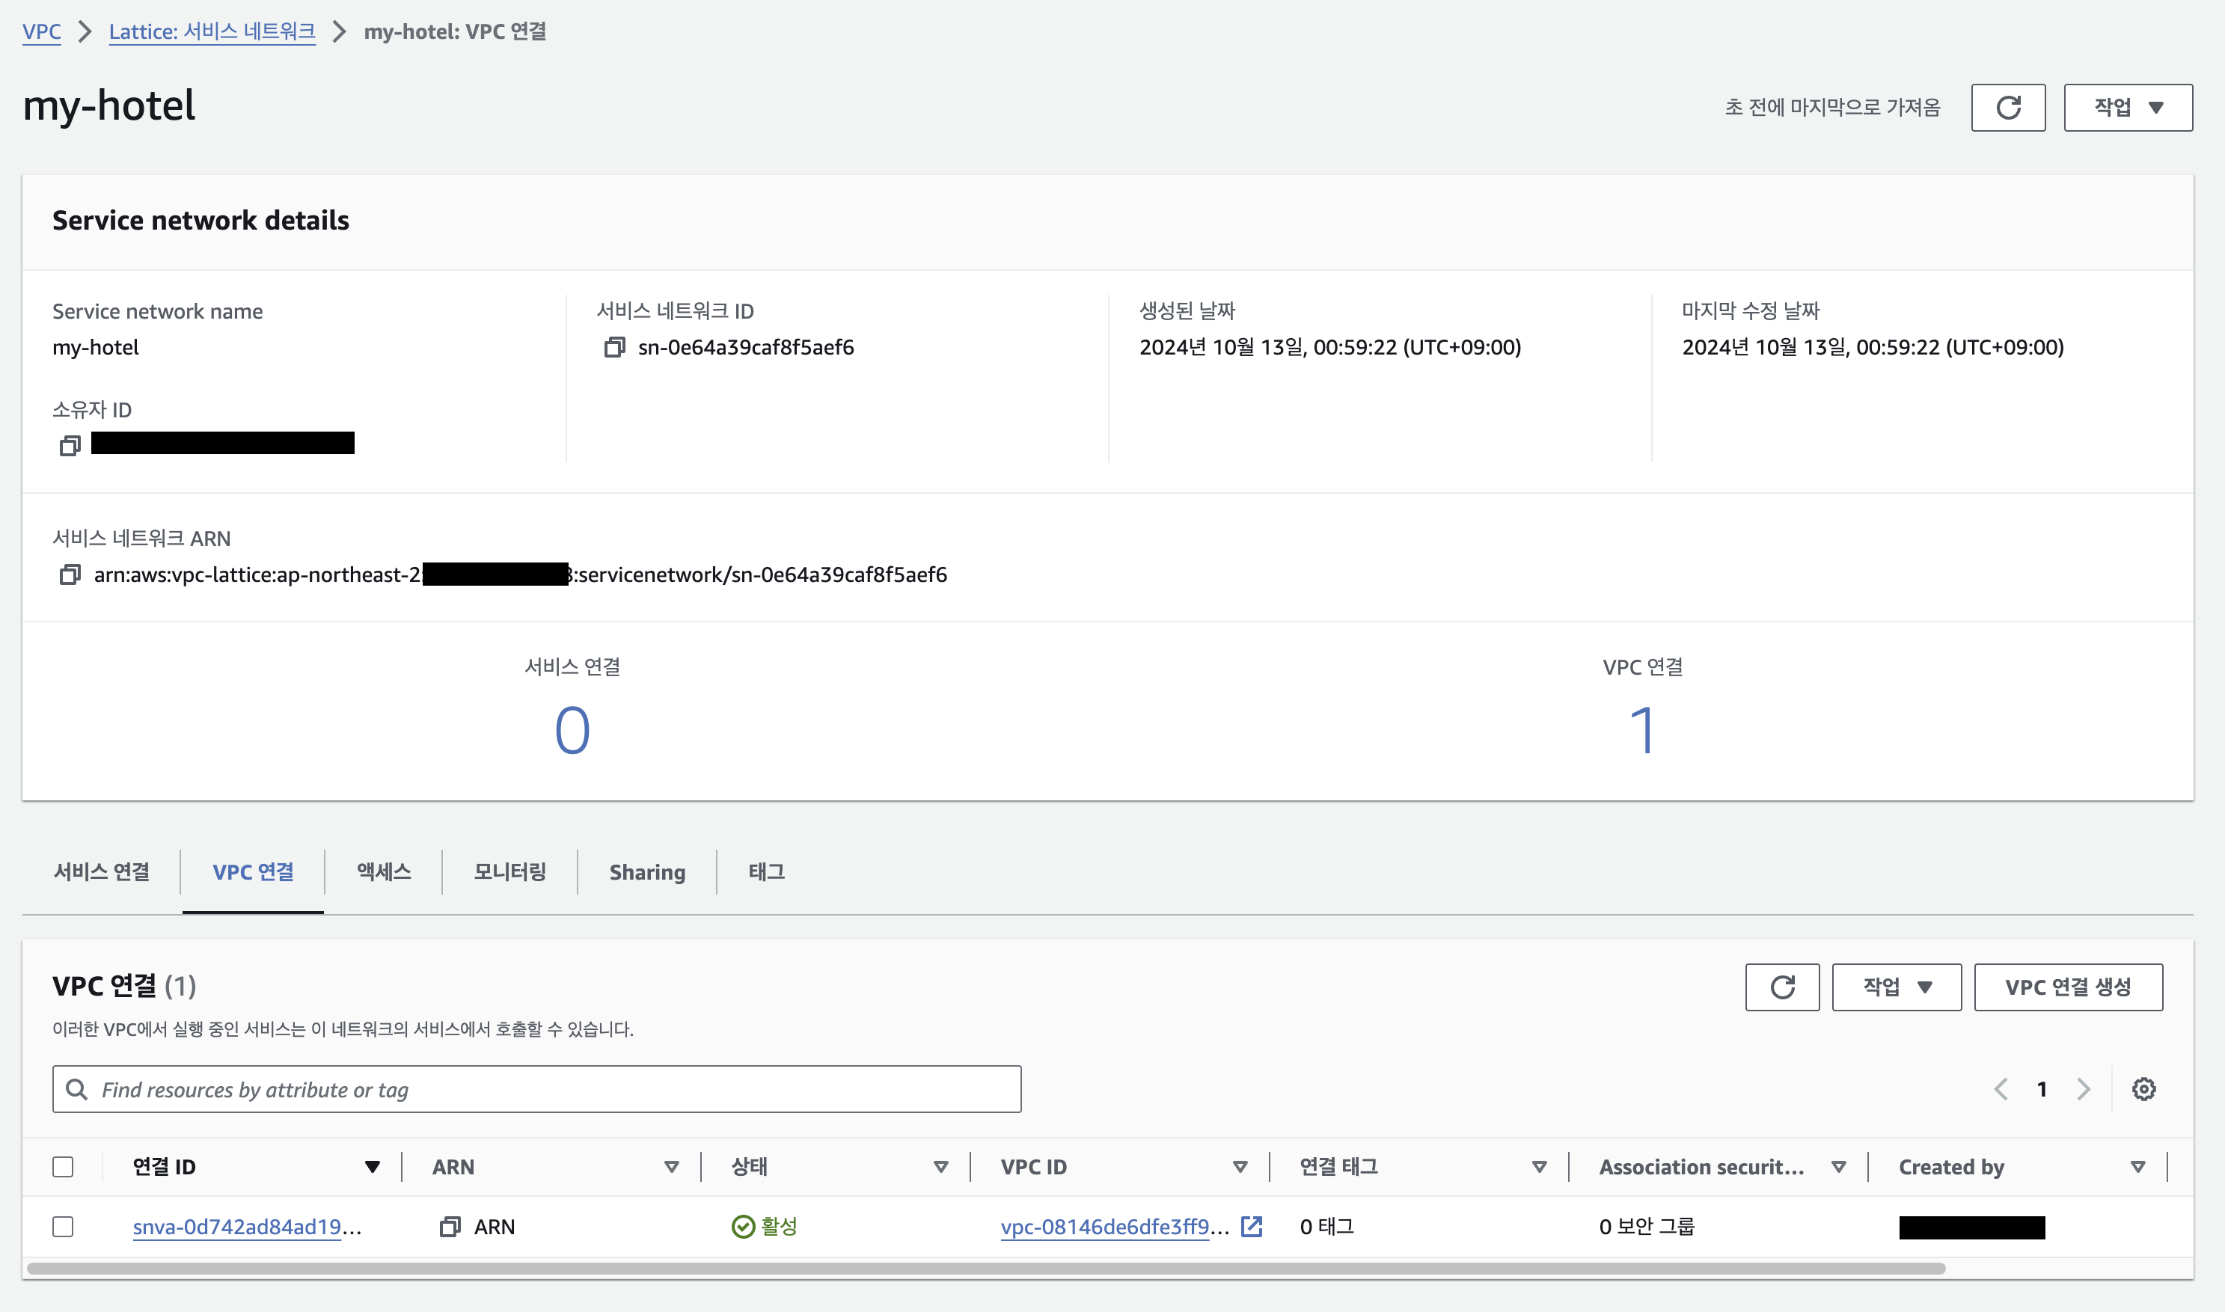
Task: Sort by Association security column
Action: 1839,1167
